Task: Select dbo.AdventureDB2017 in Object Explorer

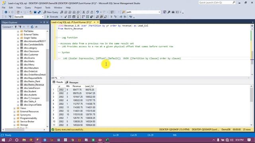Action: pyautogui.click(x=35, y=41)
